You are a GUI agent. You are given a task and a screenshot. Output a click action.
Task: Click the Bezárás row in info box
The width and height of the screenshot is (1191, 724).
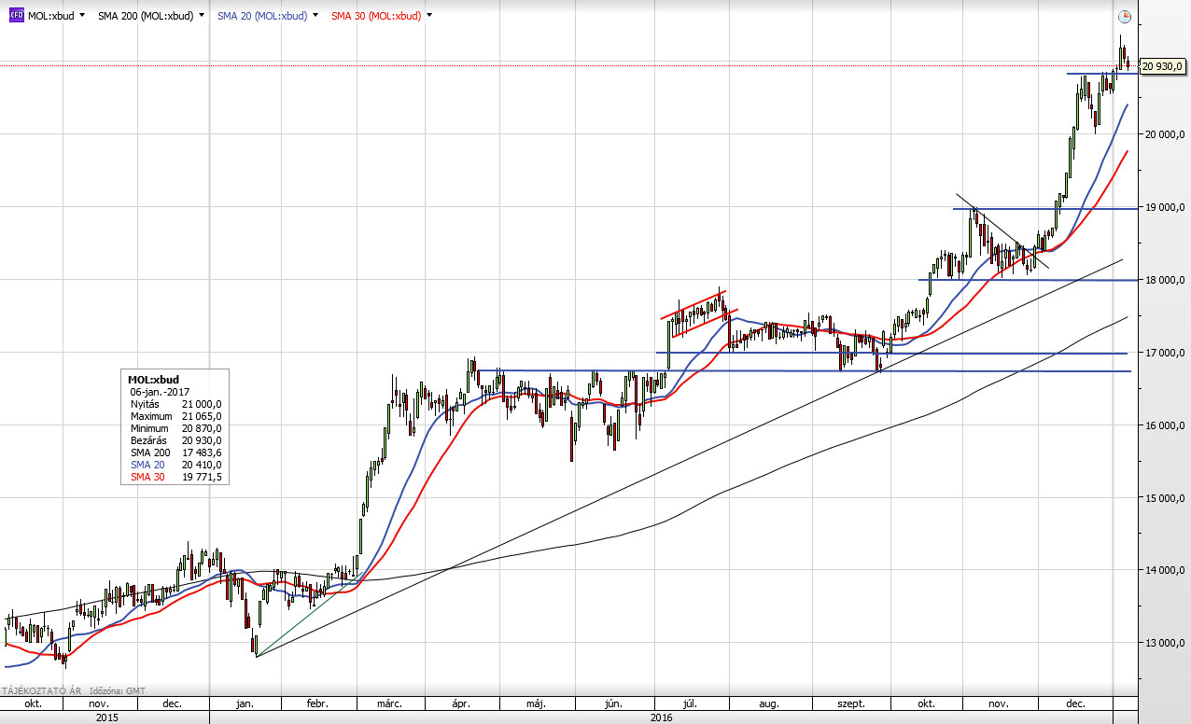[x=175, y=440]
